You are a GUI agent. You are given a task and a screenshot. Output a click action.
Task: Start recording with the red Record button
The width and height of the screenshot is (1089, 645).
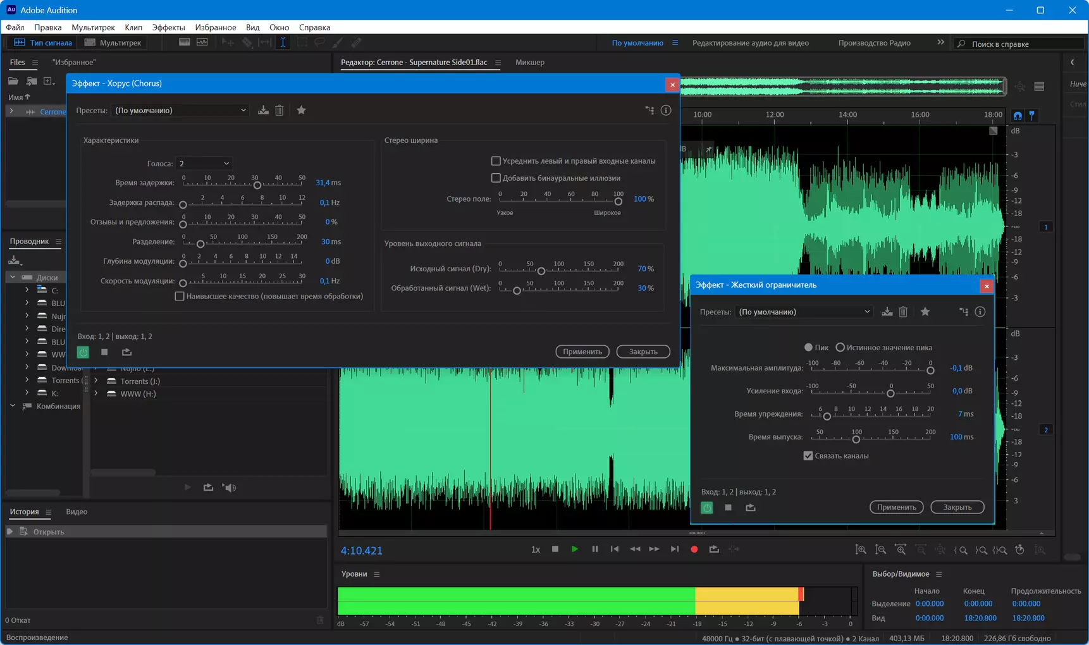(694, 549)
